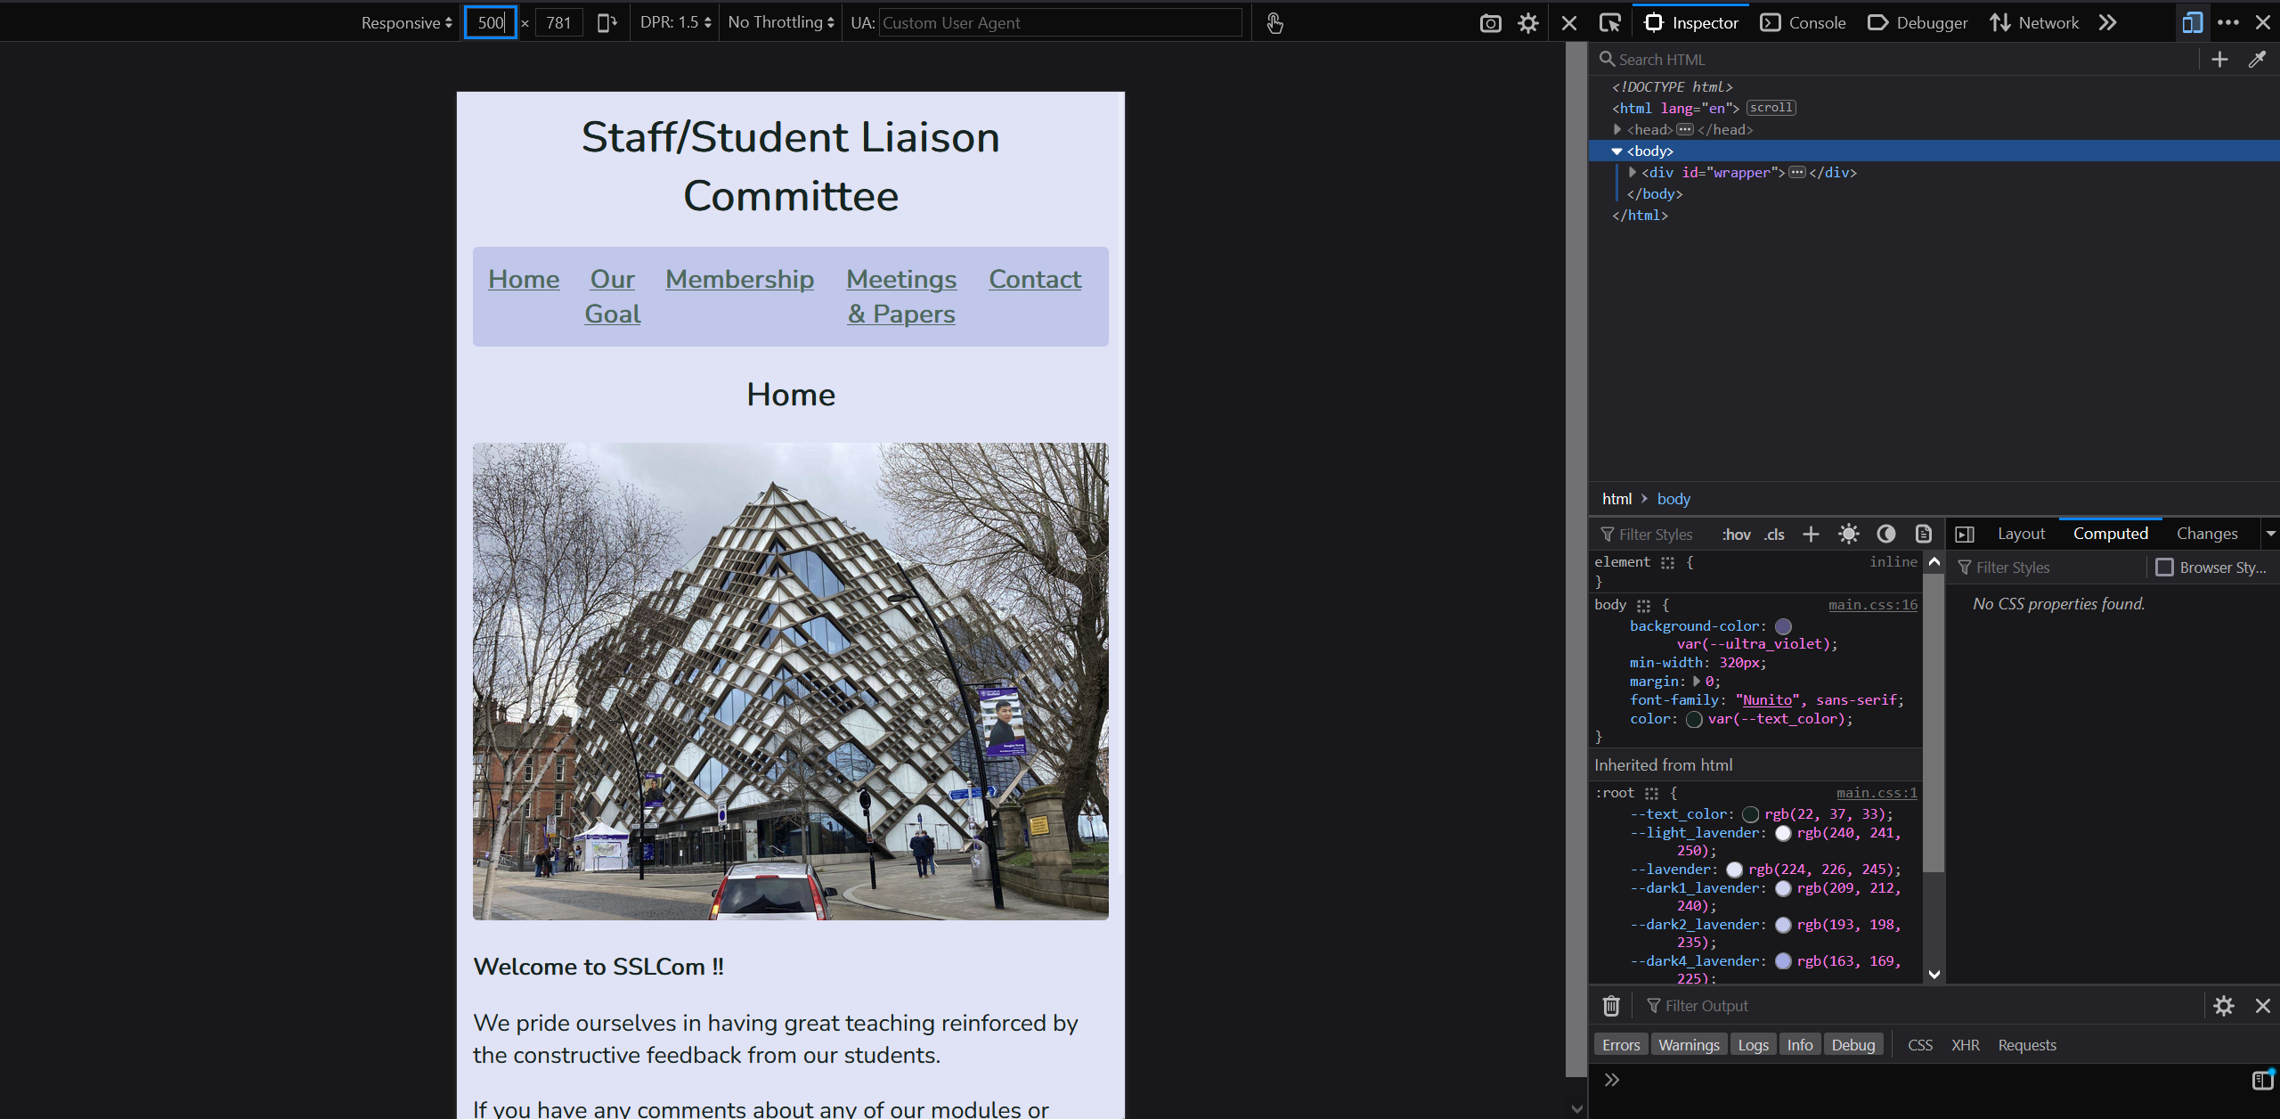Switch to the Changes tab

2206,533
